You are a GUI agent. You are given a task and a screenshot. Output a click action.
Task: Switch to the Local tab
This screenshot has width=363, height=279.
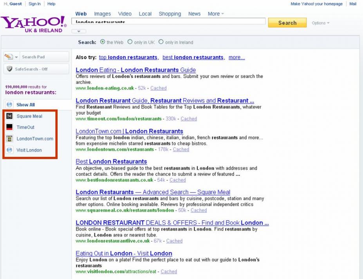(145, 14)
